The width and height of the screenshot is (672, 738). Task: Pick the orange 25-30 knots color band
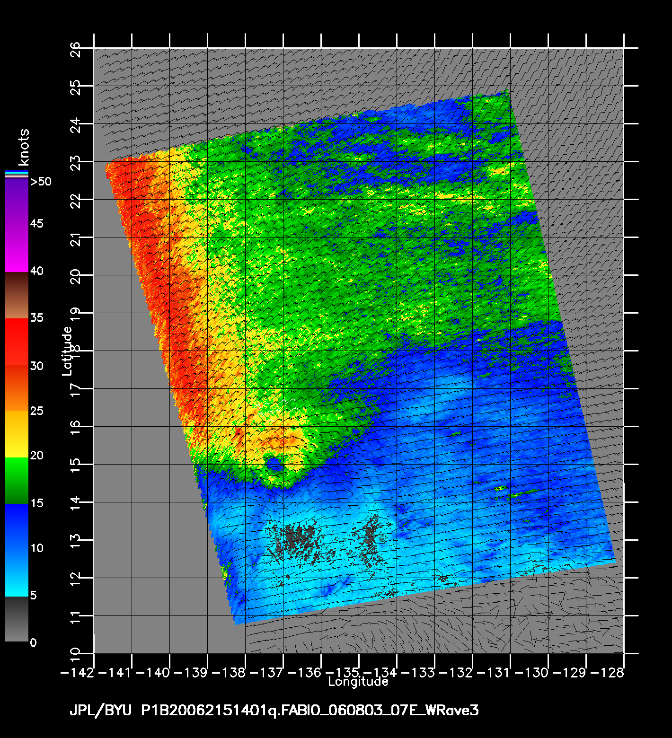(x=17, y=388)
